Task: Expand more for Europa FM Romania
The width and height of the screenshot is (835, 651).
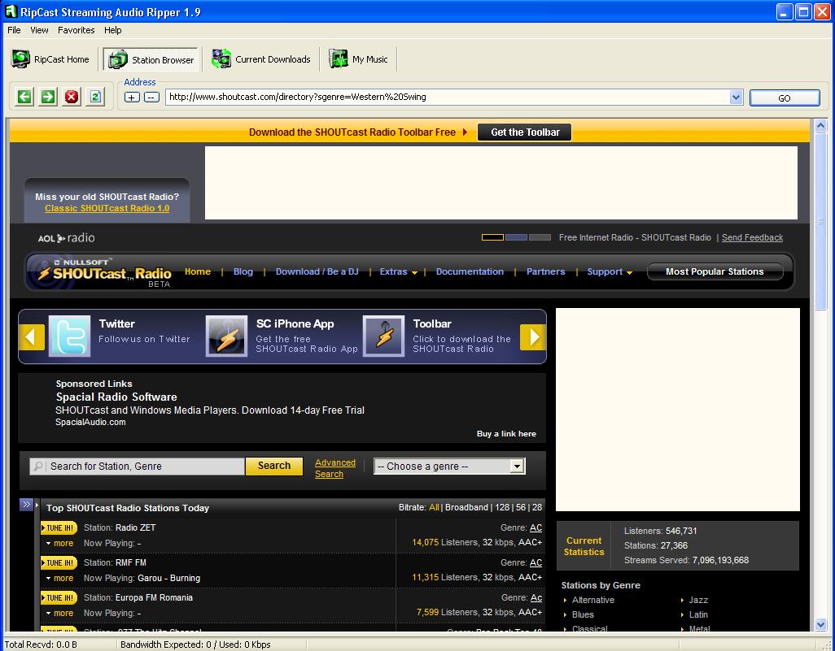Action: coord(59,614)
